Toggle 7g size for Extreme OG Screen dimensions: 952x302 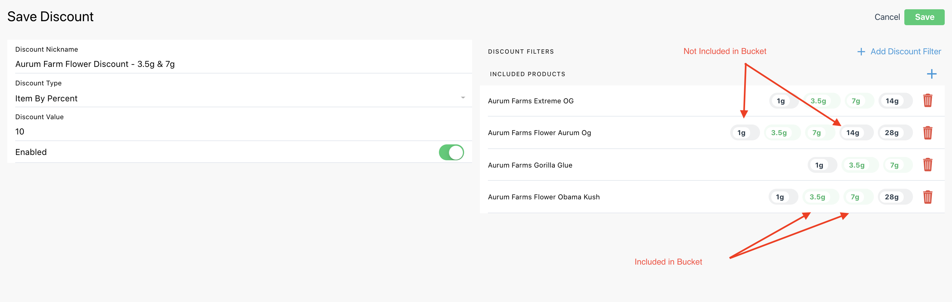[x=856, y=101]
